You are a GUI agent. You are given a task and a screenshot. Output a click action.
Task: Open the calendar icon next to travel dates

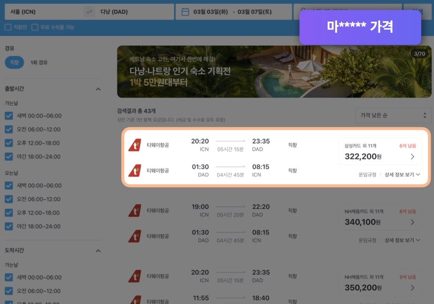[185, 11]
